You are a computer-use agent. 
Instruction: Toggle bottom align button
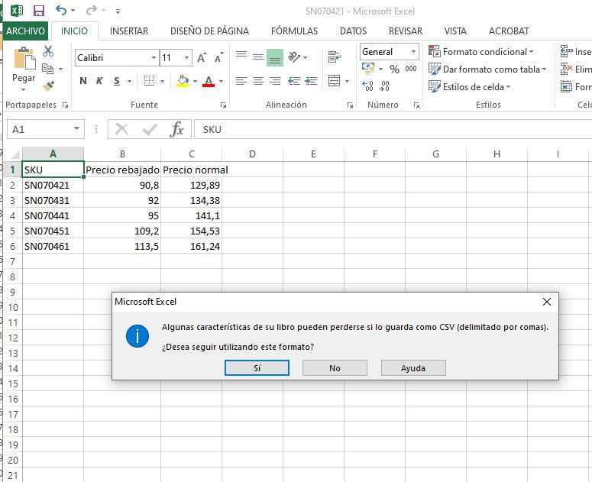[275, 58]
